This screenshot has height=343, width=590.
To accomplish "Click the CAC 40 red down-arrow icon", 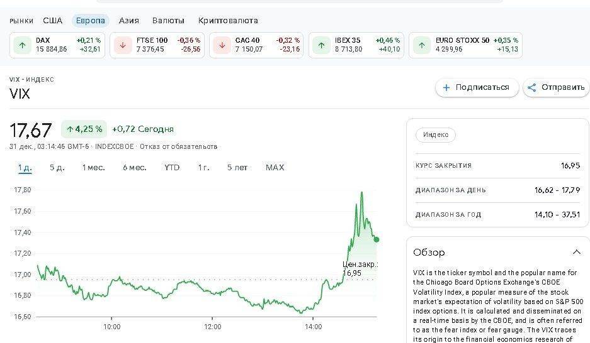I will coord(222,45).
